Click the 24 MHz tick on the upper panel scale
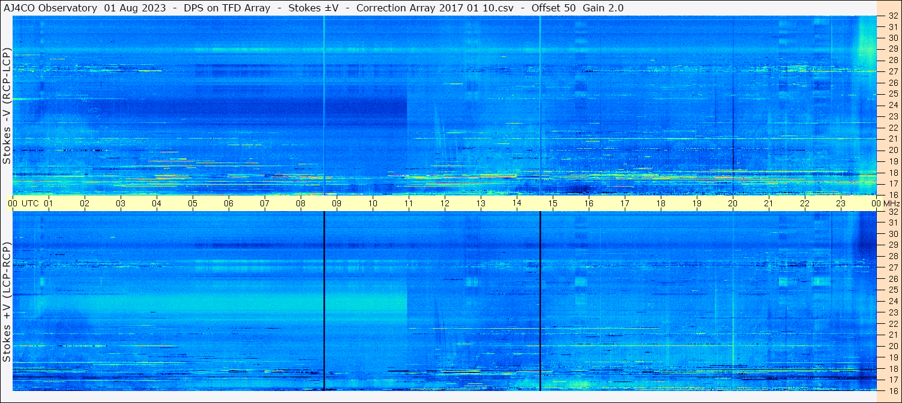Image resolution: width=902 pixels, height=403 pixels. click(892, 105)
